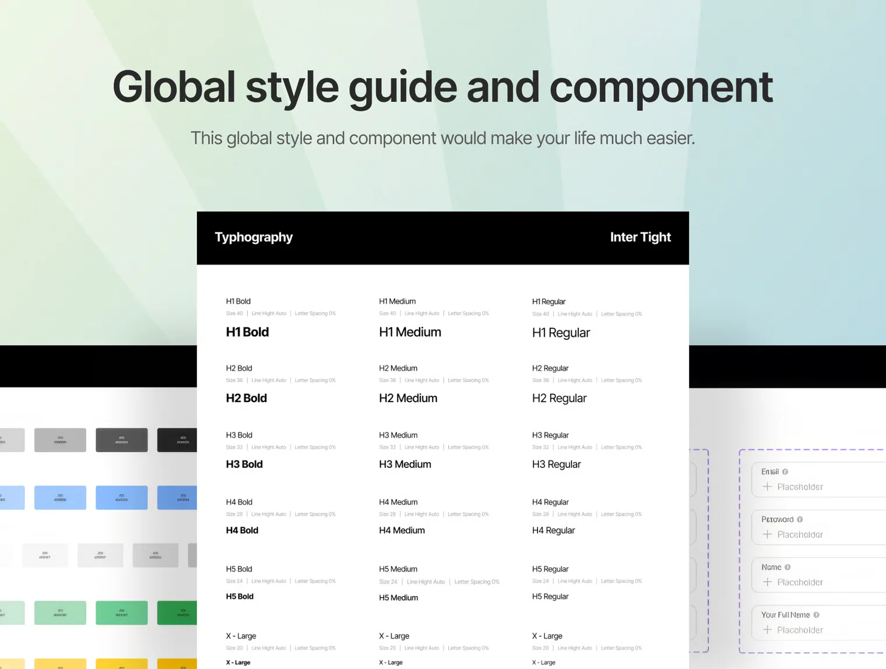The image size is (886, 669).
Task: Select the medium gray 300 swatch
Action: (x=60, y=440)
